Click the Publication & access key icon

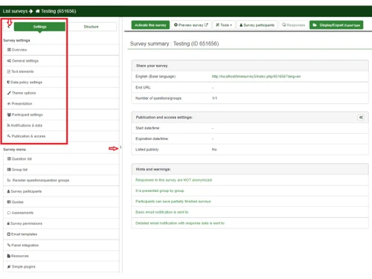click(9, 136)
